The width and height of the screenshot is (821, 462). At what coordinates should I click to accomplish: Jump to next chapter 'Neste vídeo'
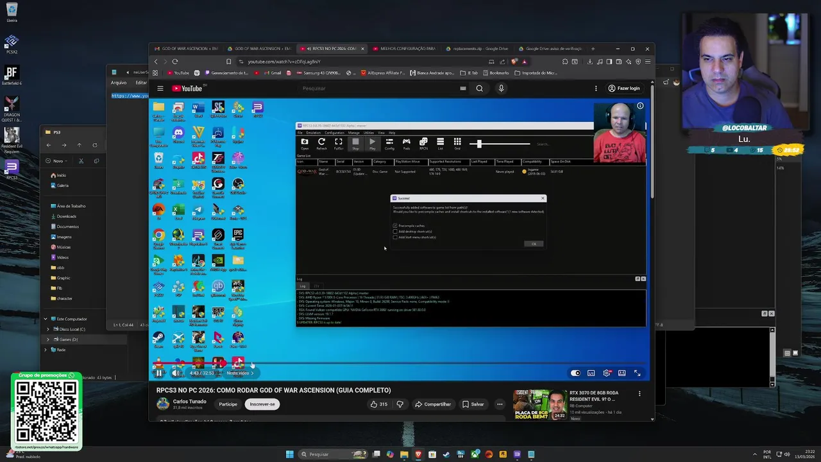pyautogui.click(x=239, y=373)
